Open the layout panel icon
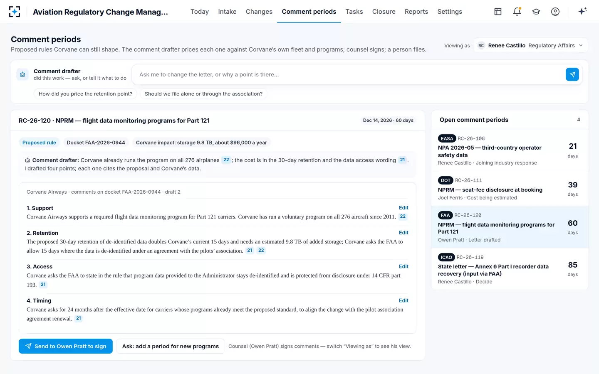The height and width of the screenshot is (374, 599). 498,12
